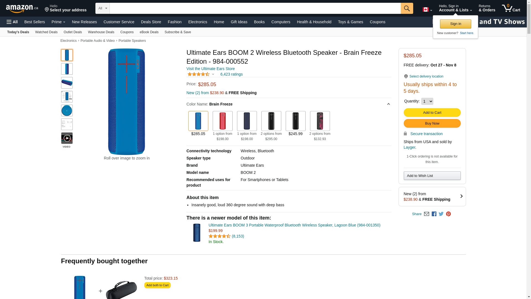
Task: Click the search magnifier button
Action: click(407, 8)
